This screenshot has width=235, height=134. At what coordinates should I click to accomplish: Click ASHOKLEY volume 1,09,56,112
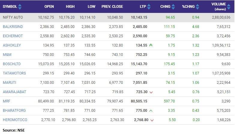coord(221,45)
